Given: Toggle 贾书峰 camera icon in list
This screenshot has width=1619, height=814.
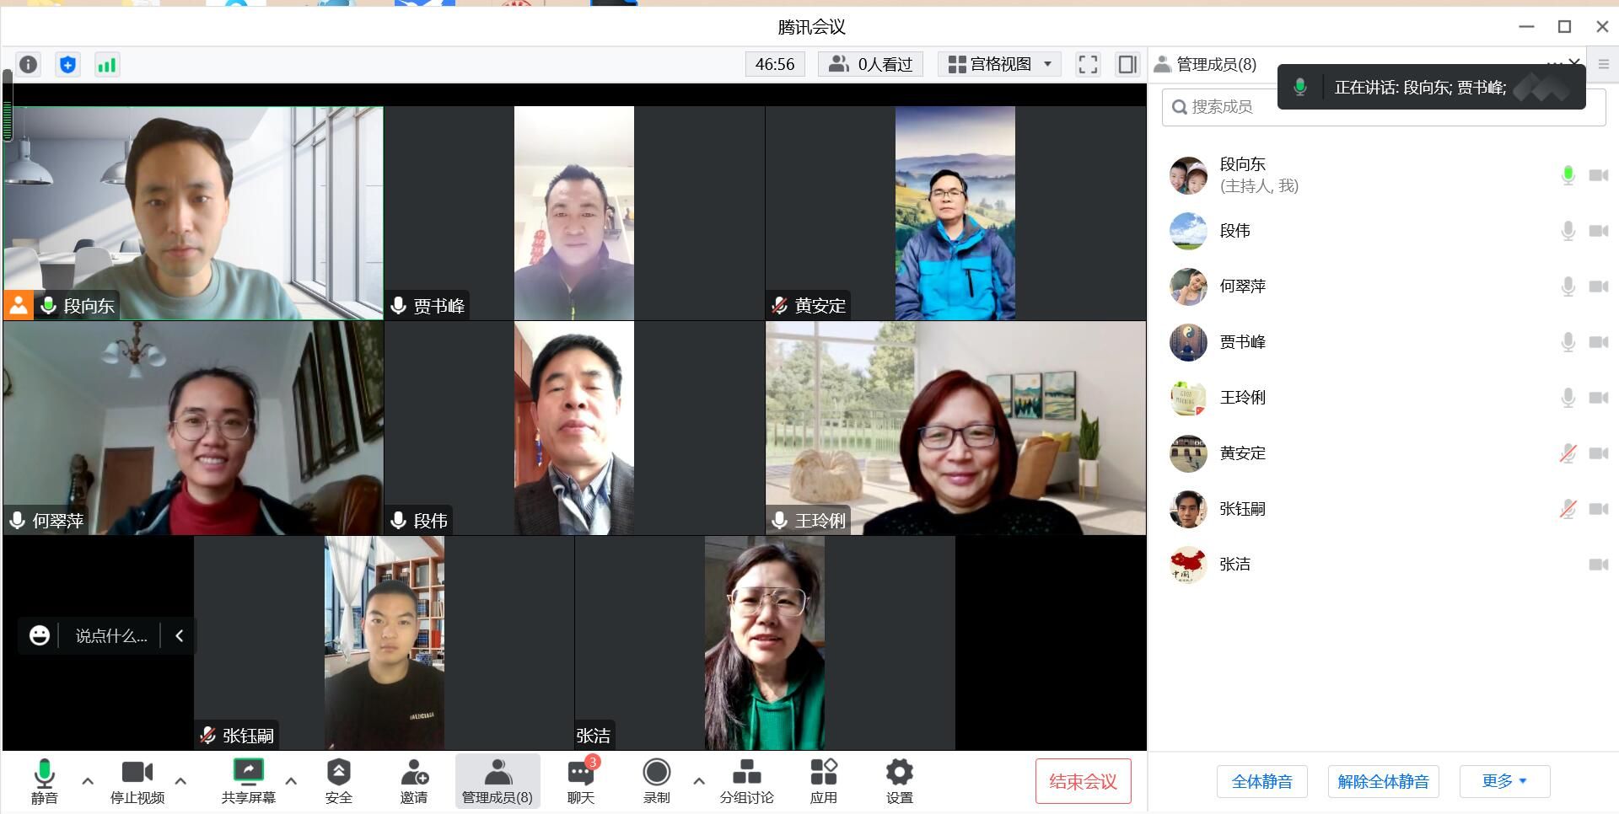Looking at the screenshot, I should (1599, 342).
